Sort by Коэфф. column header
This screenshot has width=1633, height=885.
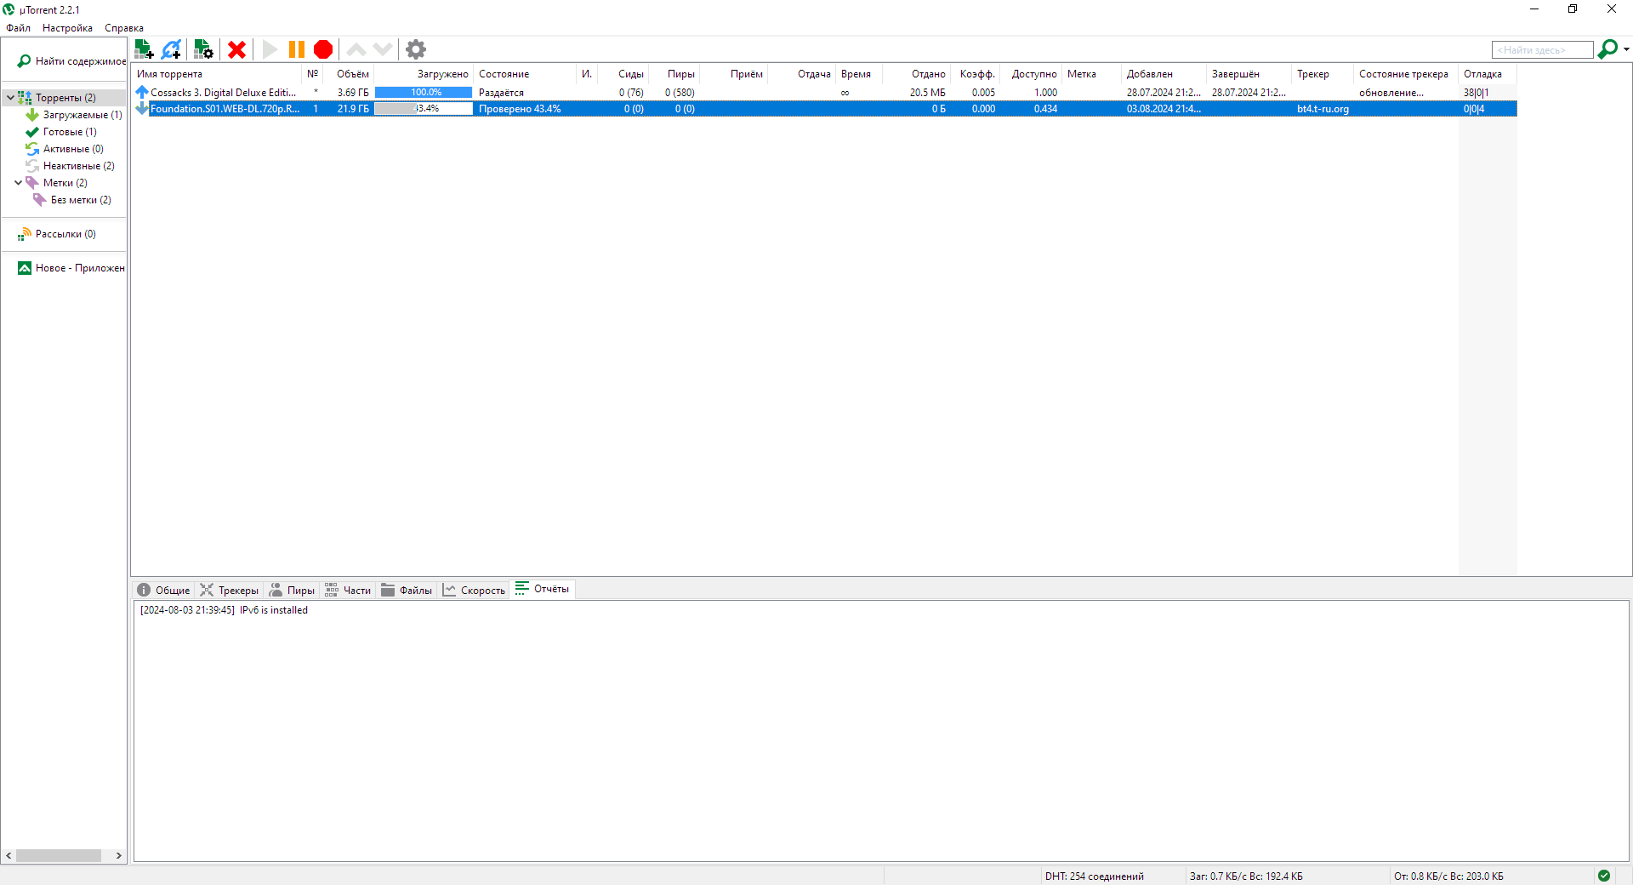pos(977,74)
